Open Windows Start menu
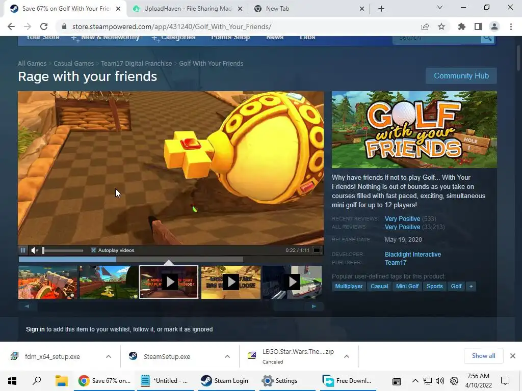This screenshot has height=391, width=522. (x=12, y=381)
